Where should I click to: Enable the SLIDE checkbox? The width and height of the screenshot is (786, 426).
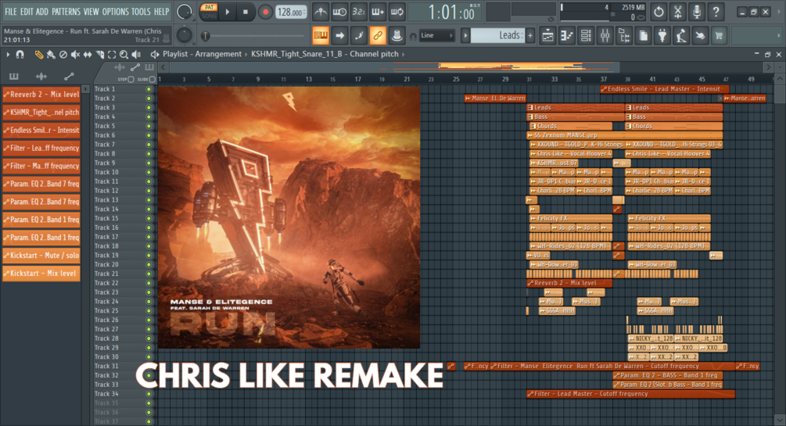153,79
